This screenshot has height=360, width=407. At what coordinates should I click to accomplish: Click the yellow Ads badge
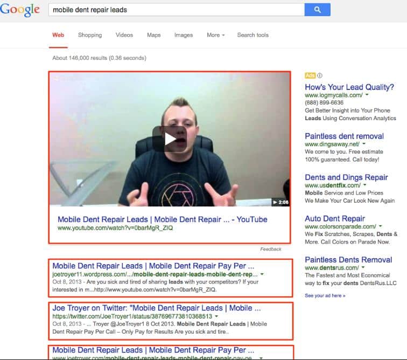310,75
